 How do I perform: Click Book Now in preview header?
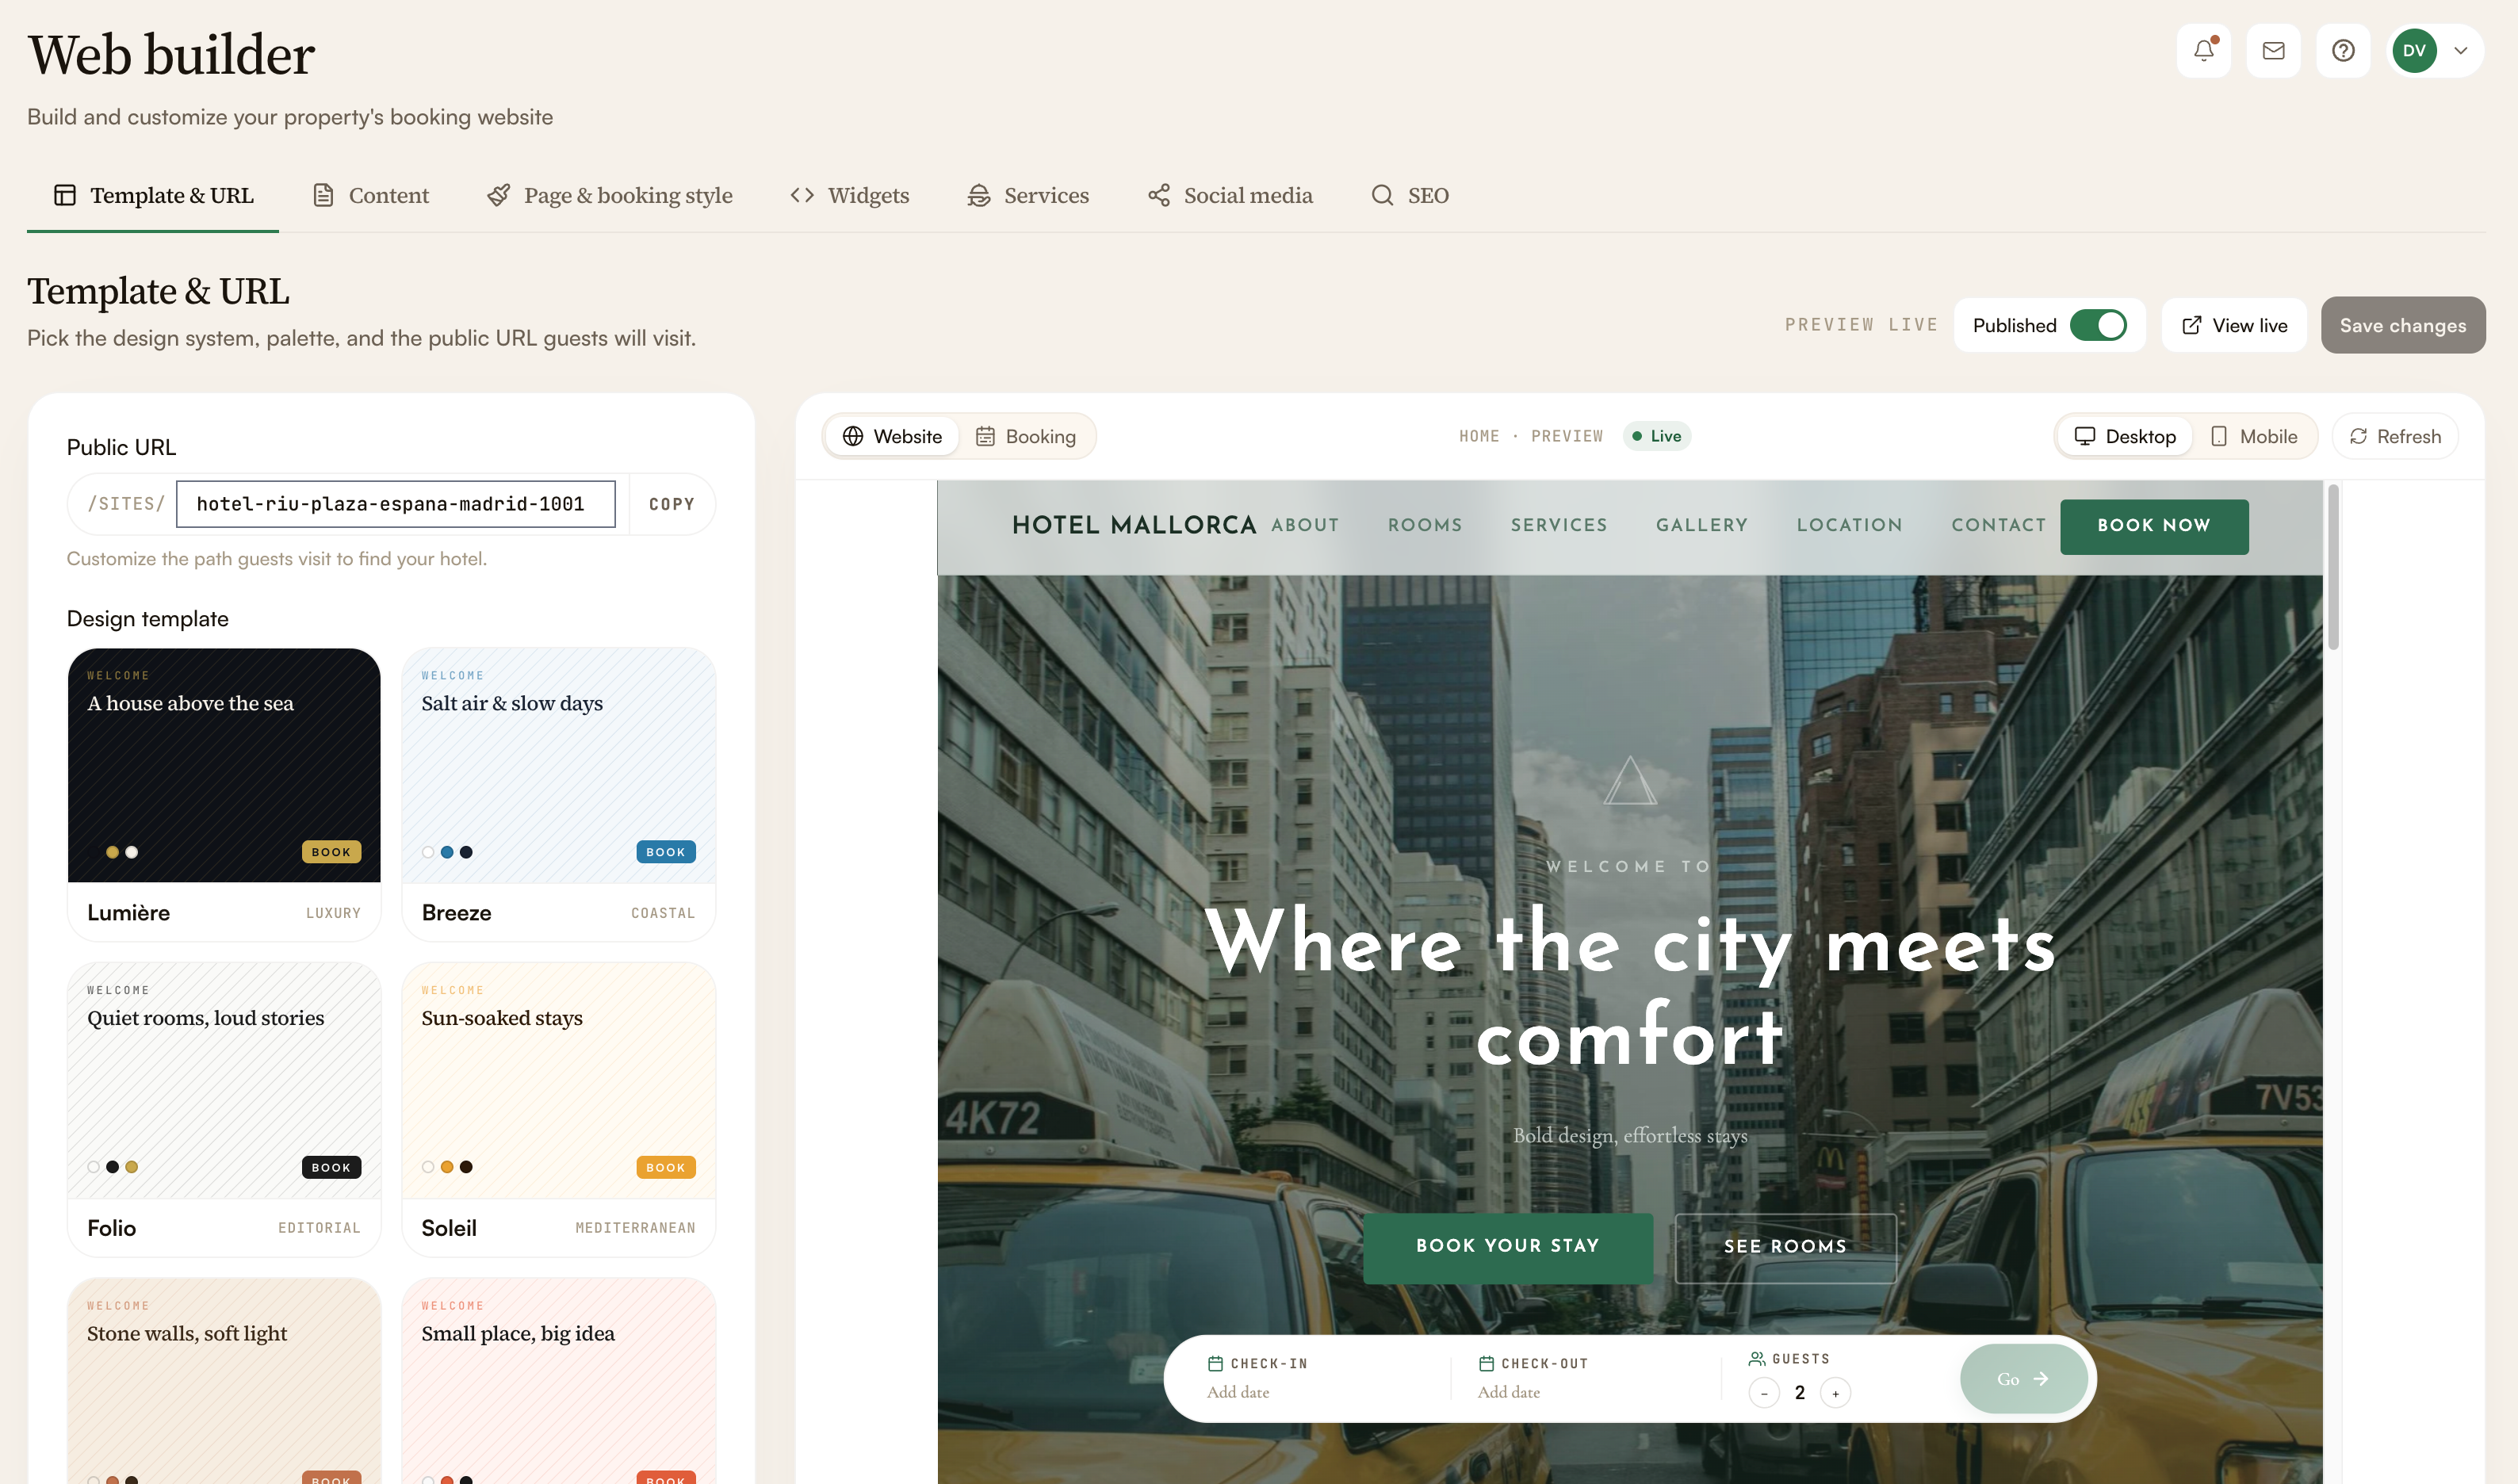tap(2154, 526)
